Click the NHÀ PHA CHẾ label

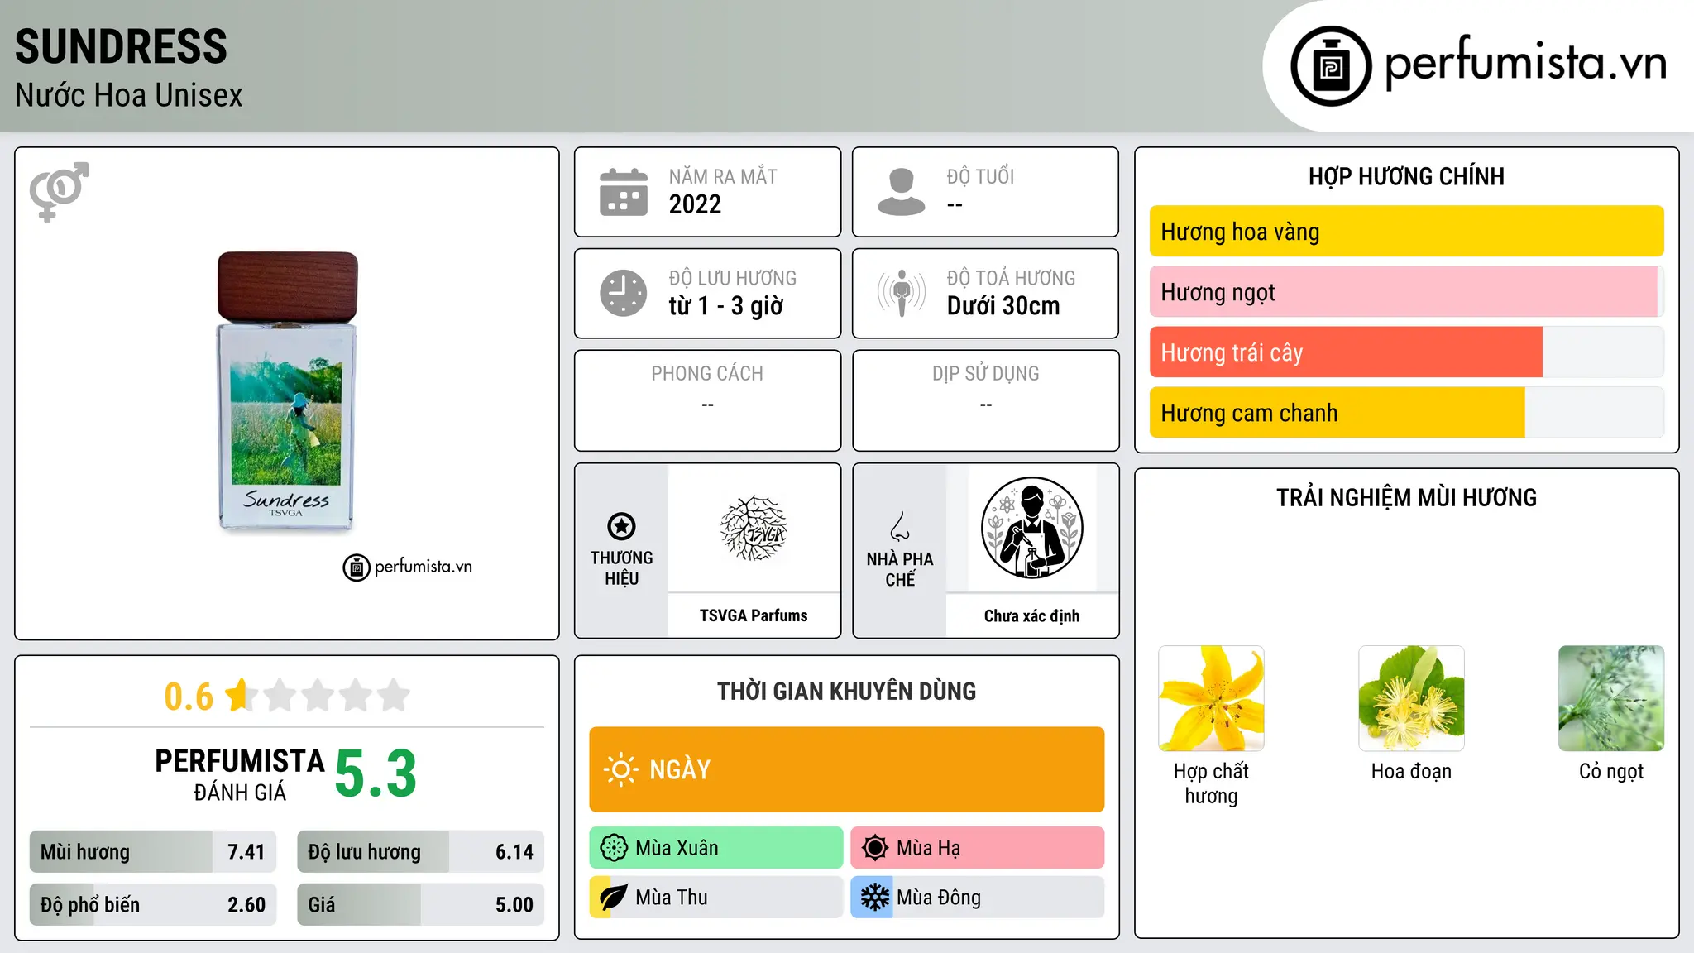coord(900,569)
